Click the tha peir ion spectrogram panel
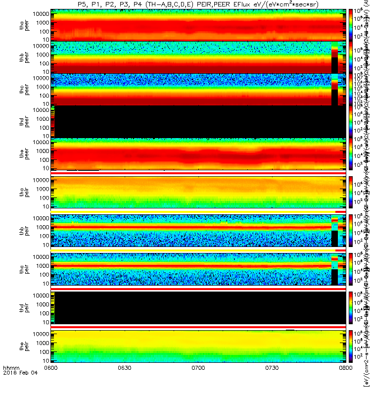This screenshot has height=396, width=371. pos(198,192)
